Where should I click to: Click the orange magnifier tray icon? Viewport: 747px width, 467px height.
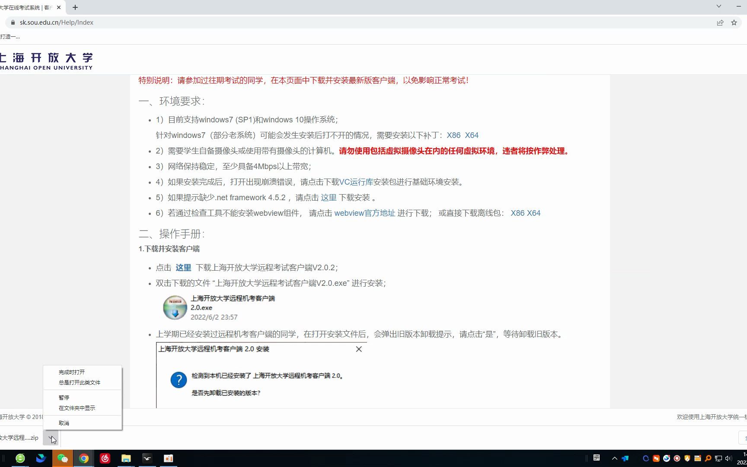click(x=708, y=458)
